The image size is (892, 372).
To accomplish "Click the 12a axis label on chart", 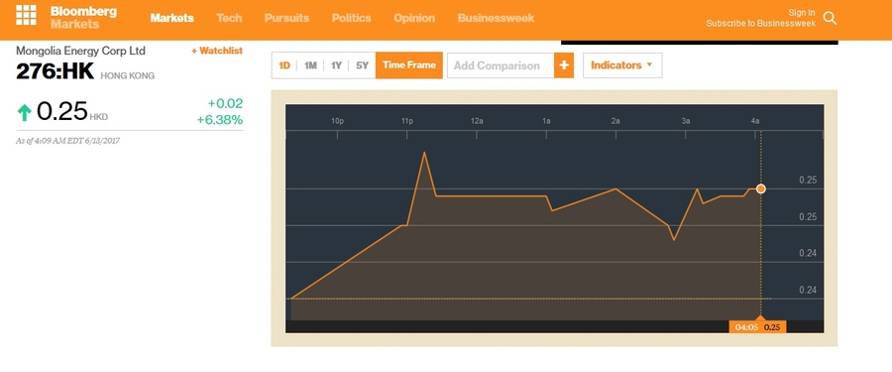I will tap(477, 121).
